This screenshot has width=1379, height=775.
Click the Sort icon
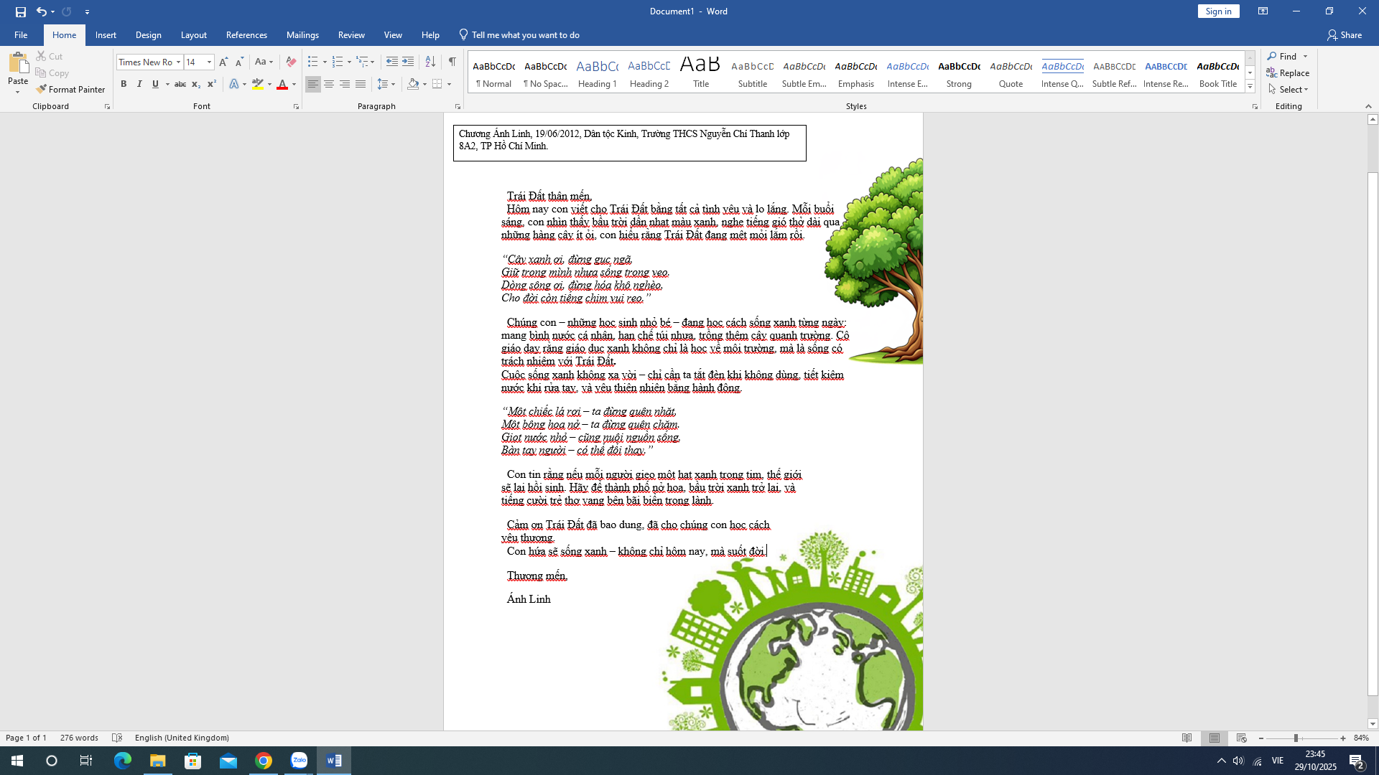[x=430, y=62]
